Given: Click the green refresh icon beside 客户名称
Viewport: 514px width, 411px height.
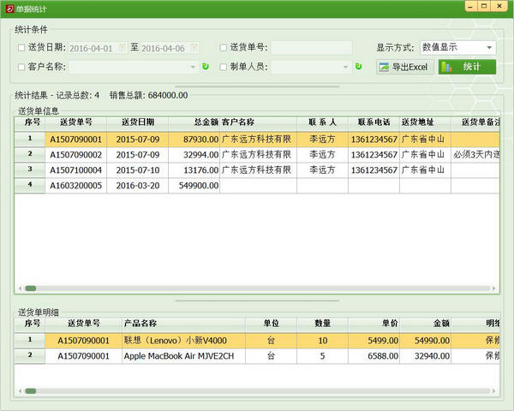Looking at the screenshot, I should coord(206,67).
